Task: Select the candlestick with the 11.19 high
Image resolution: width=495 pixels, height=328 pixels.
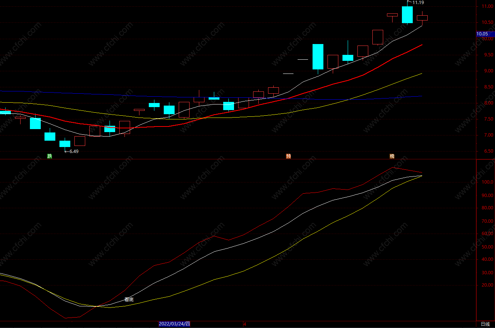Action: tap(407, 15)
